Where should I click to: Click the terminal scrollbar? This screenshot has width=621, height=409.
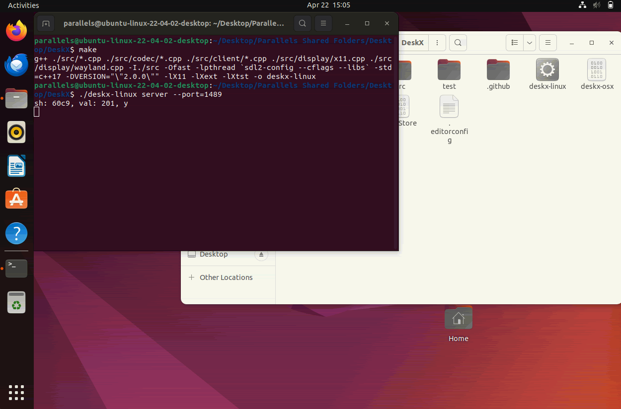[395, 142]
